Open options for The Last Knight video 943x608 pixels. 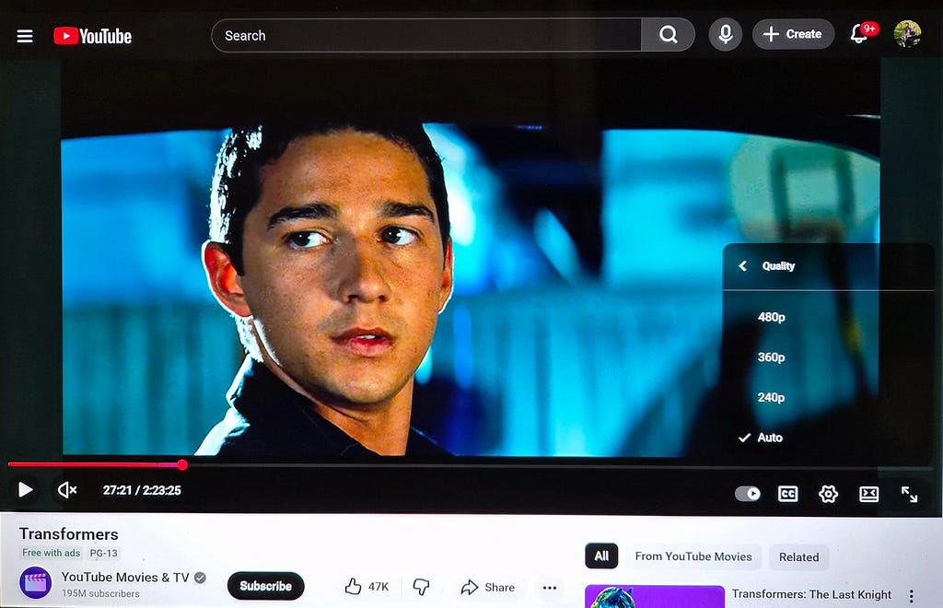(911, 596)
